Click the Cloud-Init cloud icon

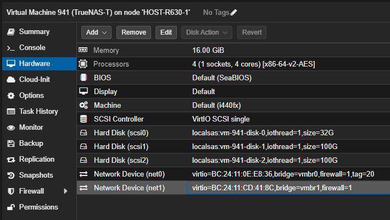coord(11,80)
